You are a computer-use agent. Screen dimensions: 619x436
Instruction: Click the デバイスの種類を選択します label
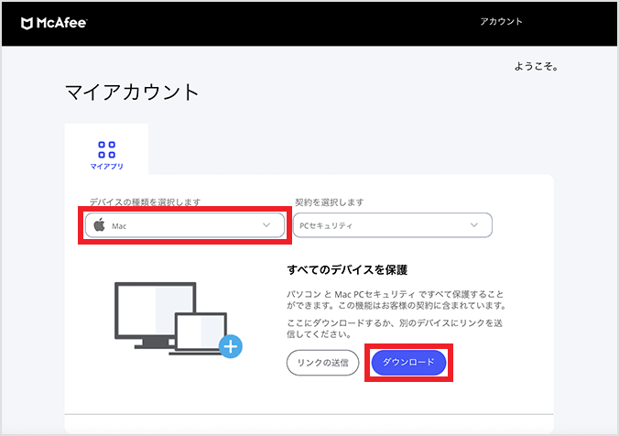point(145,202)
